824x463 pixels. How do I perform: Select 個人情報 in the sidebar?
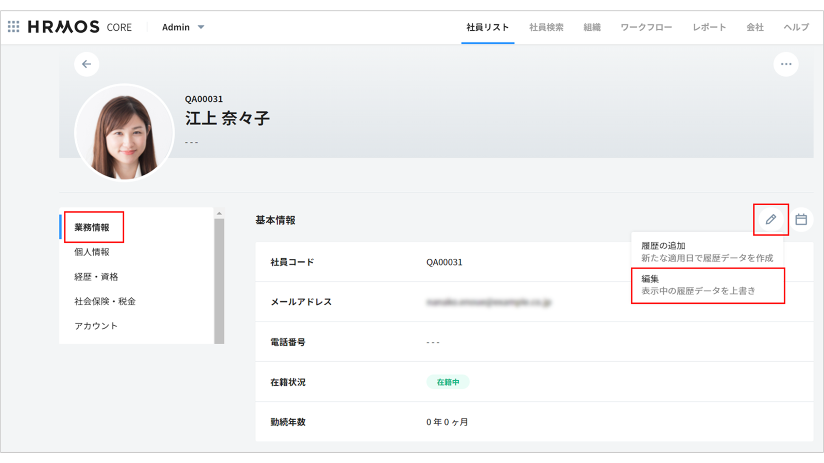[92, 252]
